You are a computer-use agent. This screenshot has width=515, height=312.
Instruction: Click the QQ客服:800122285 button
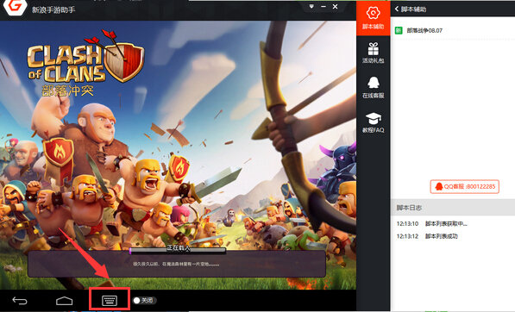point(464,186)
